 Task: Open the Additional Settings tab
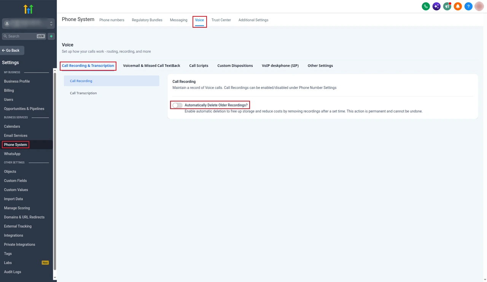point(253,20)
